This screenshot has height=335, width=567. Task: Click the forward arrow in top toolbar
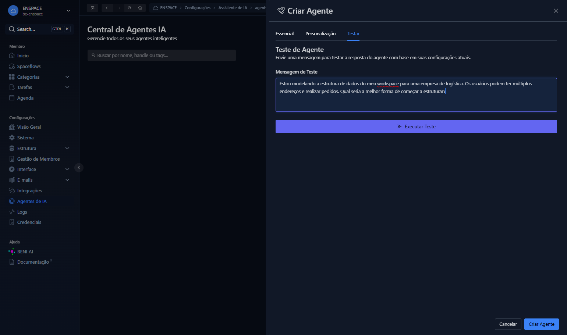pyautogui.click(x=118, y=8)
